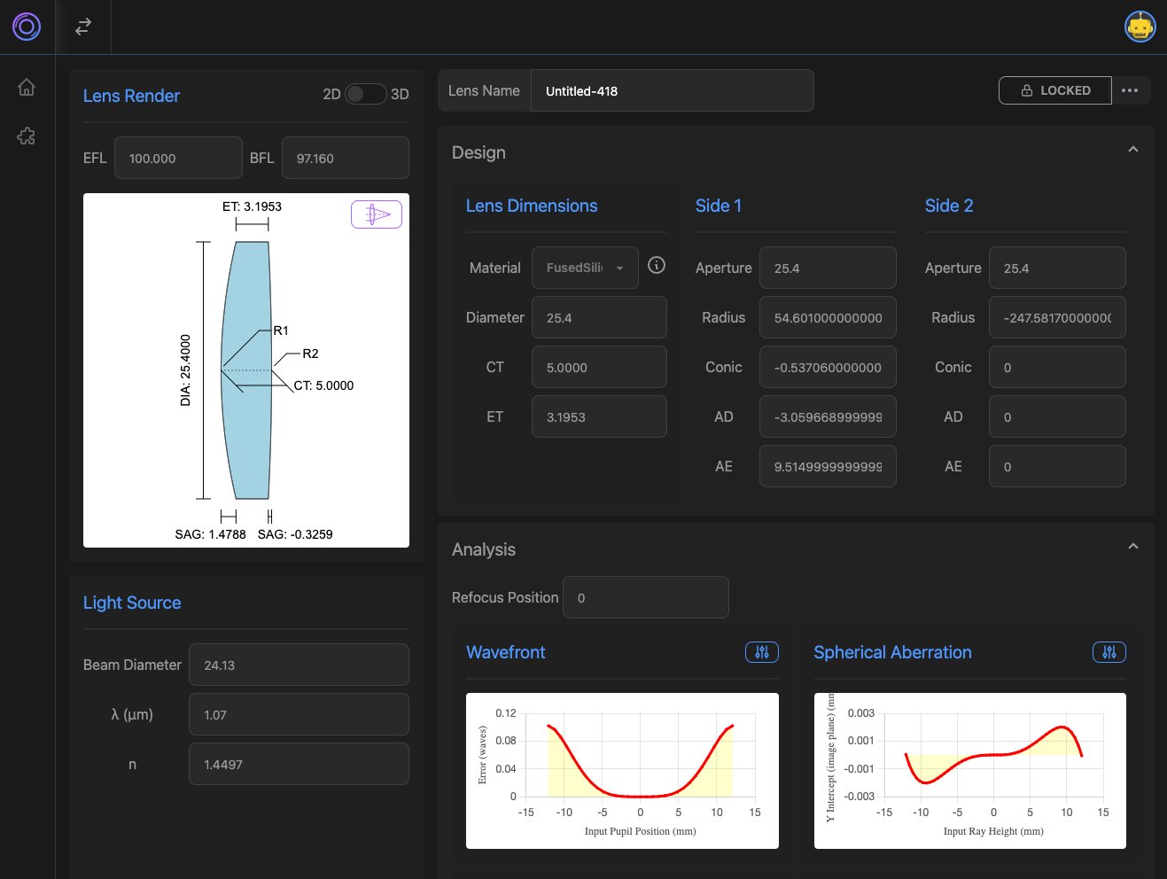This screenshot has width=1167, height=879.
Task: Click the app logo in top-left corner
Action: coord(27,27)
